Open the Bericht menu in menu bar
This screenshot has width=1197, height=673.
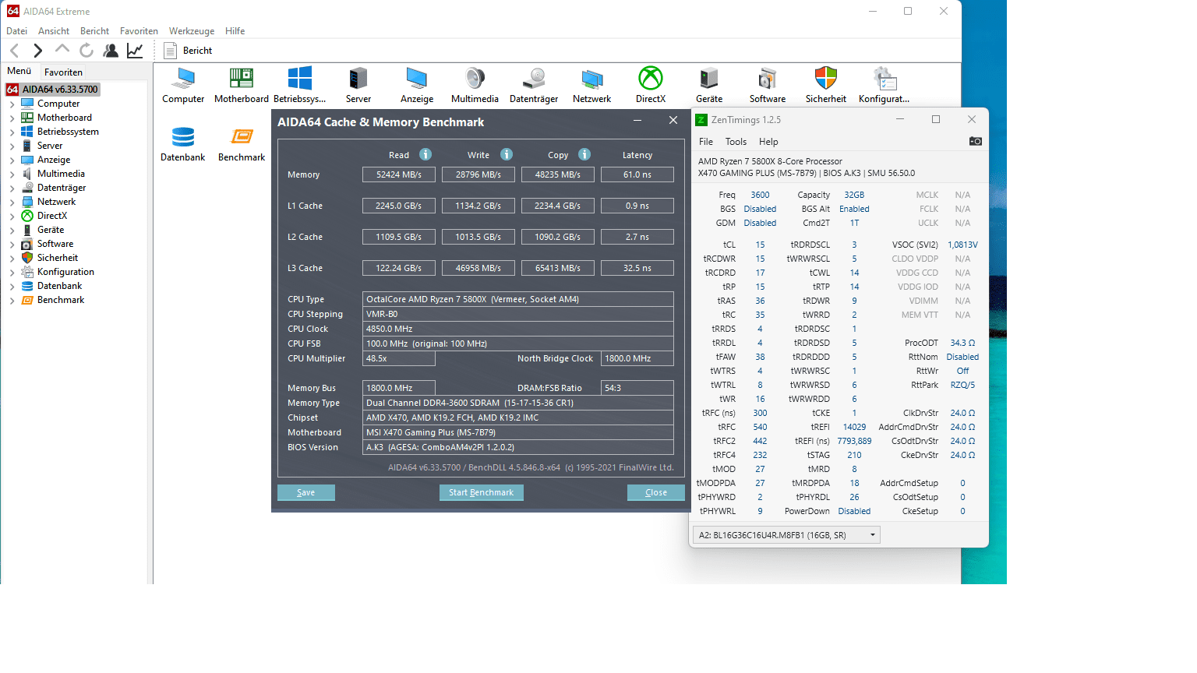[94, 31]
